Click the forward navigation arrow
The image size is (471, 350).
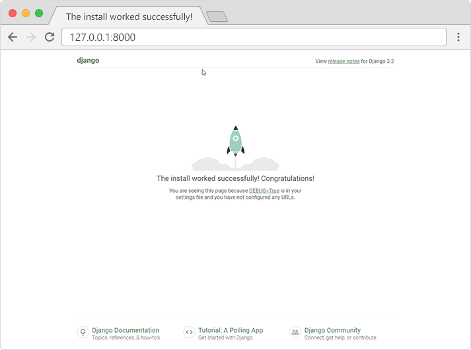30,37
